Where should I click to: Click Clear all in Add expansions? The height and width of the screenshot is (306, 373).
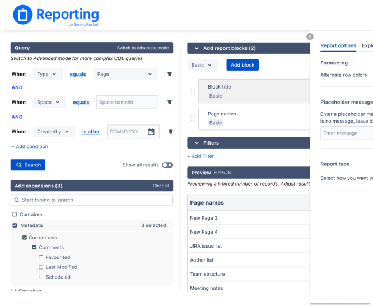click(161, 186)
